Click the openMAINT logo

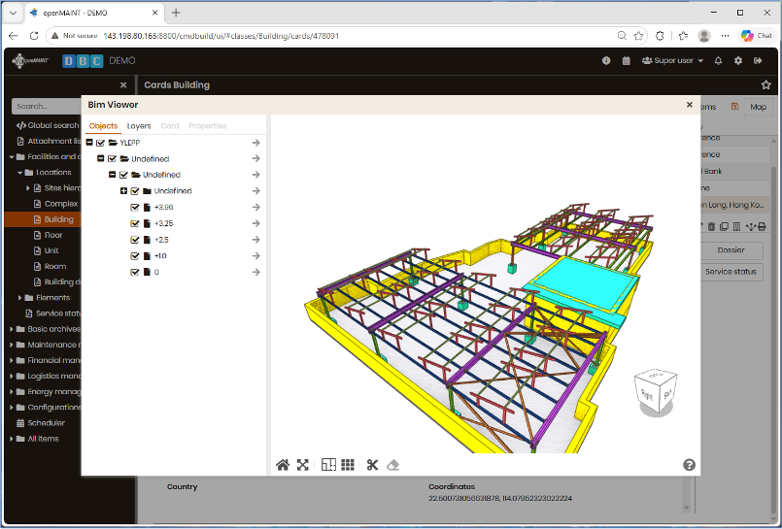31,61
